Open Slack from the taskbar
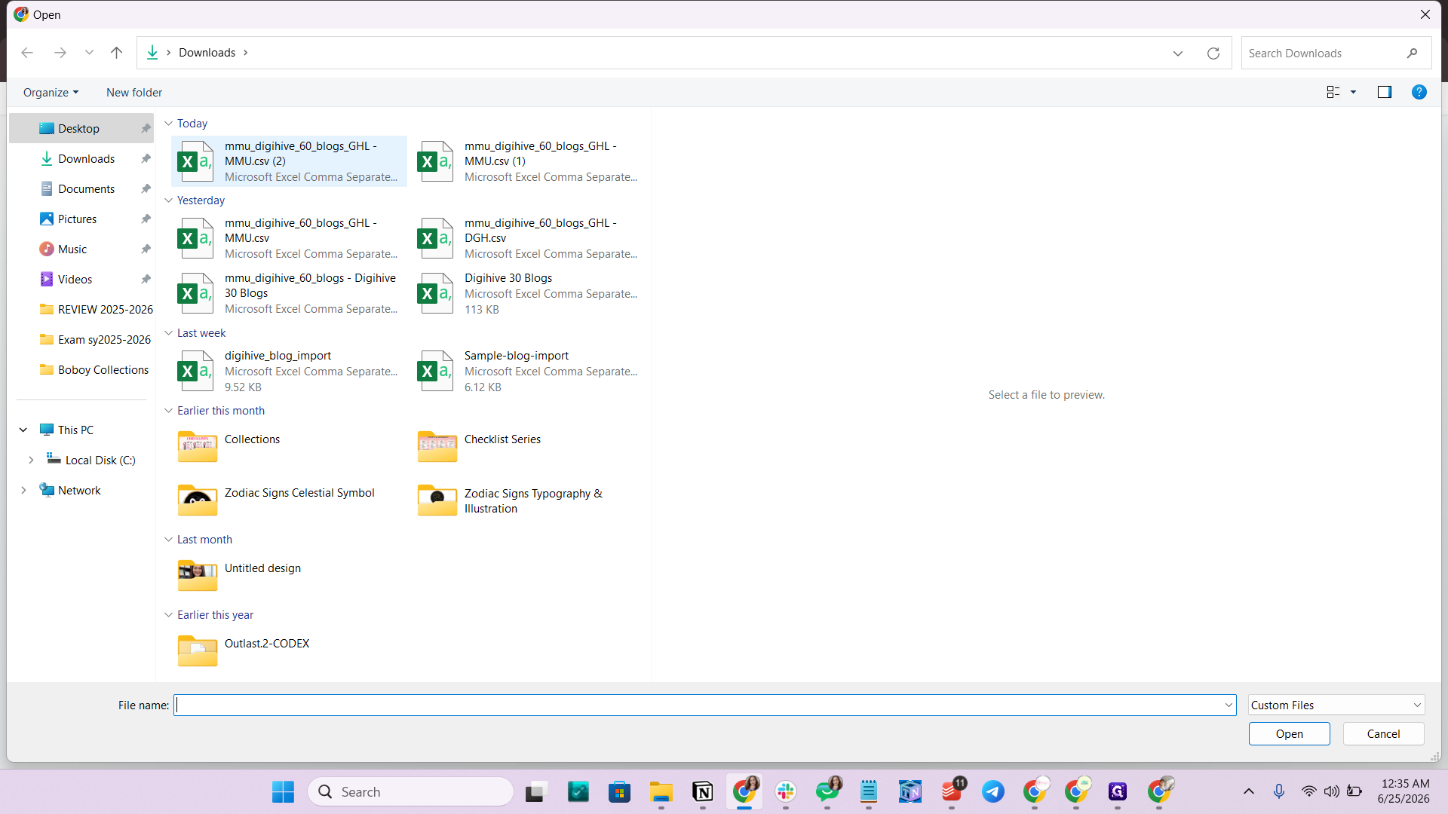This screenshot has height=814, width=1448. (x=785, y=791)
